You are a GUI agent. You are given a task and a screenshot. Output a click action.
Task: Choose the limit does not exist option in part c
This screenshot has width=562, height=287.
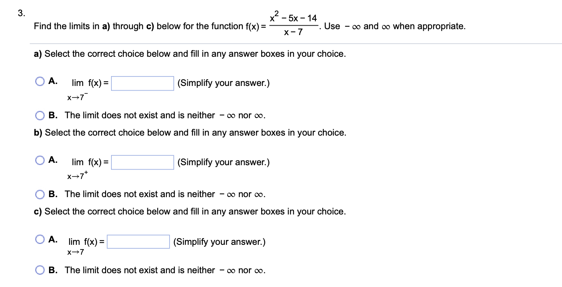(40, 270)
